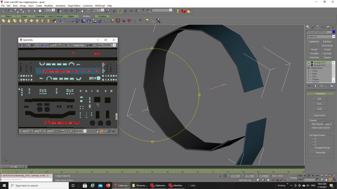The width and height of the screenshot is (337, 189).
Task: Toggle Show End Result in modifier stack
Action: point(315,86)
